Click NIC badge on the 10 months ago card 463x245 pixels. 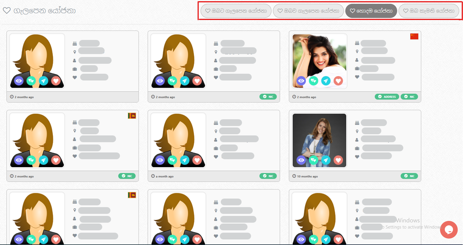click(x=409, y=176)
